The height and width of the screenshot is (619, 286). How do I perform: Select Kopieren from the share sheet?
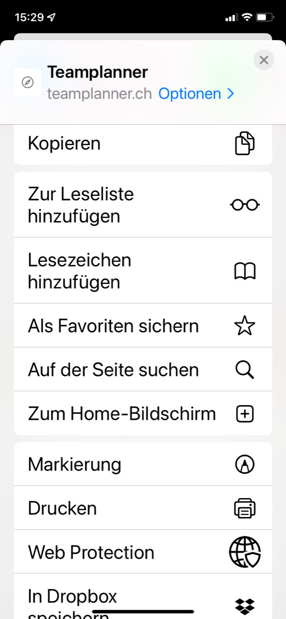point(143,144)
